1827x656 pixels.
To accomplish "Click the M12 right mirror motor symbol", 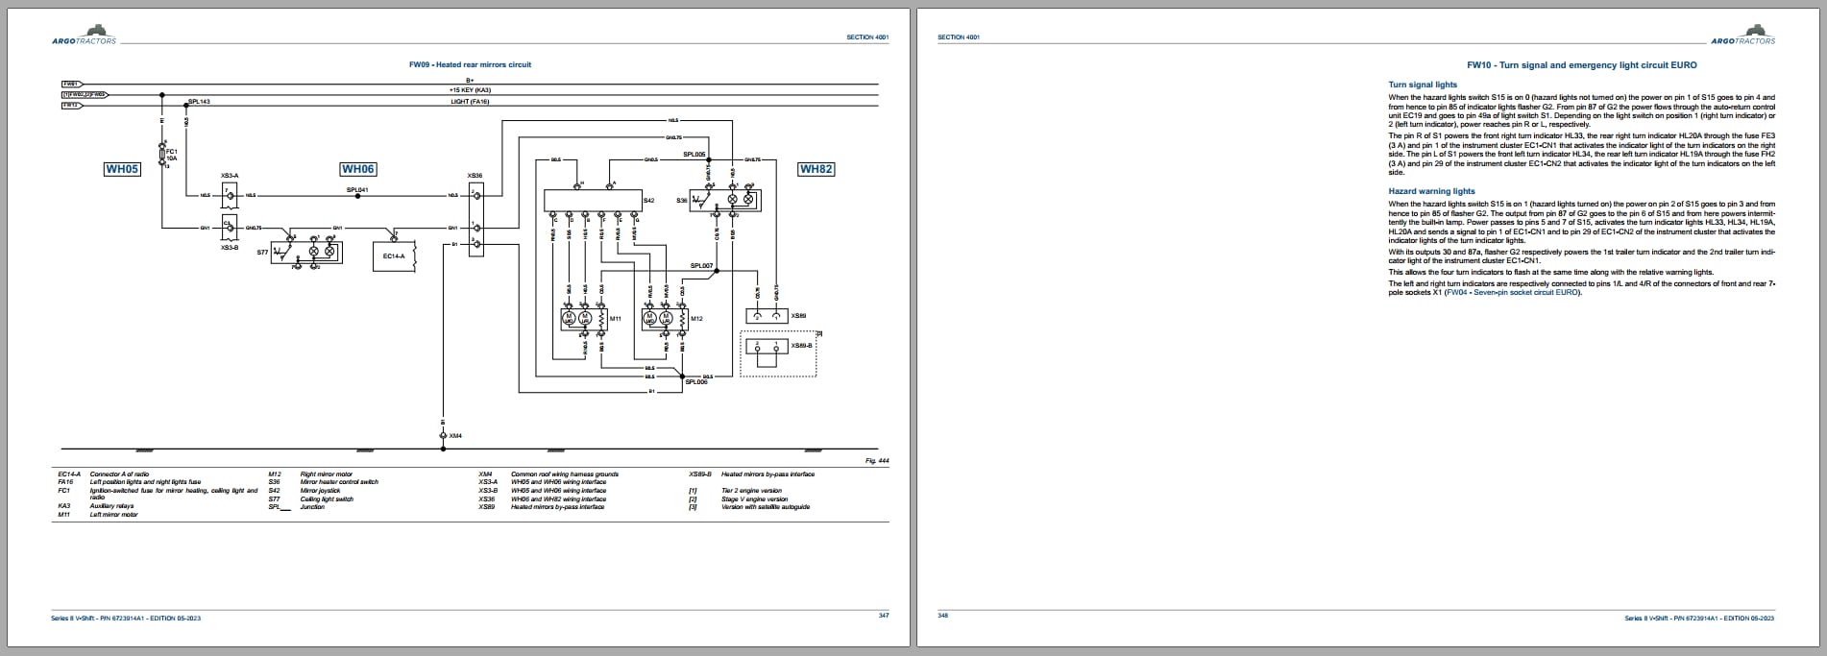I will pos(666,318).
